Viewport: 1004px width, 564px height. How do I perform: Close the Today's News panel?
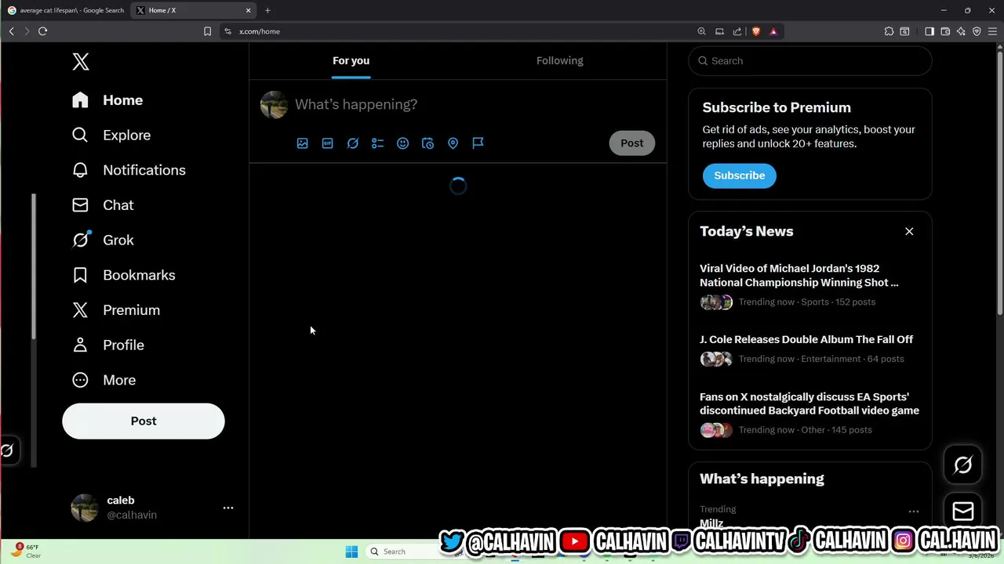[909, 231]
